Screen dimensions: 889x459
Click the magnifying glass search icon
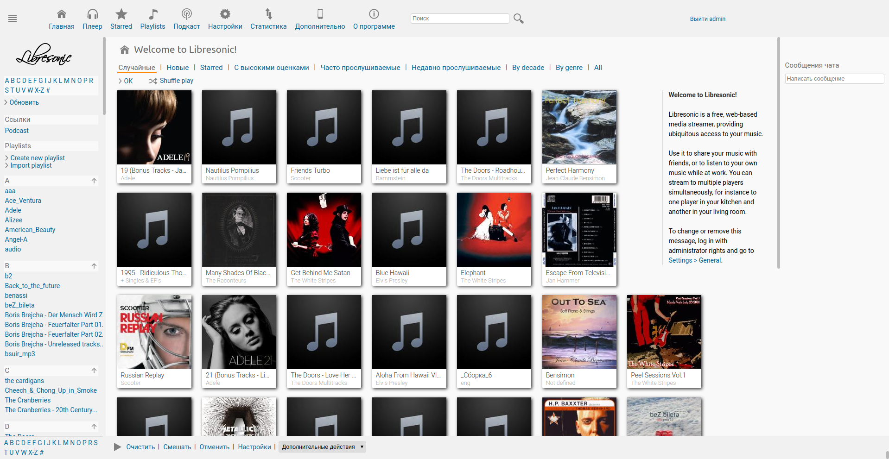(519, 19)
